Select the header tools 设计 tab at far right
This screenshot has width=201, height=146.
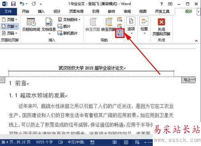point(189,12)
